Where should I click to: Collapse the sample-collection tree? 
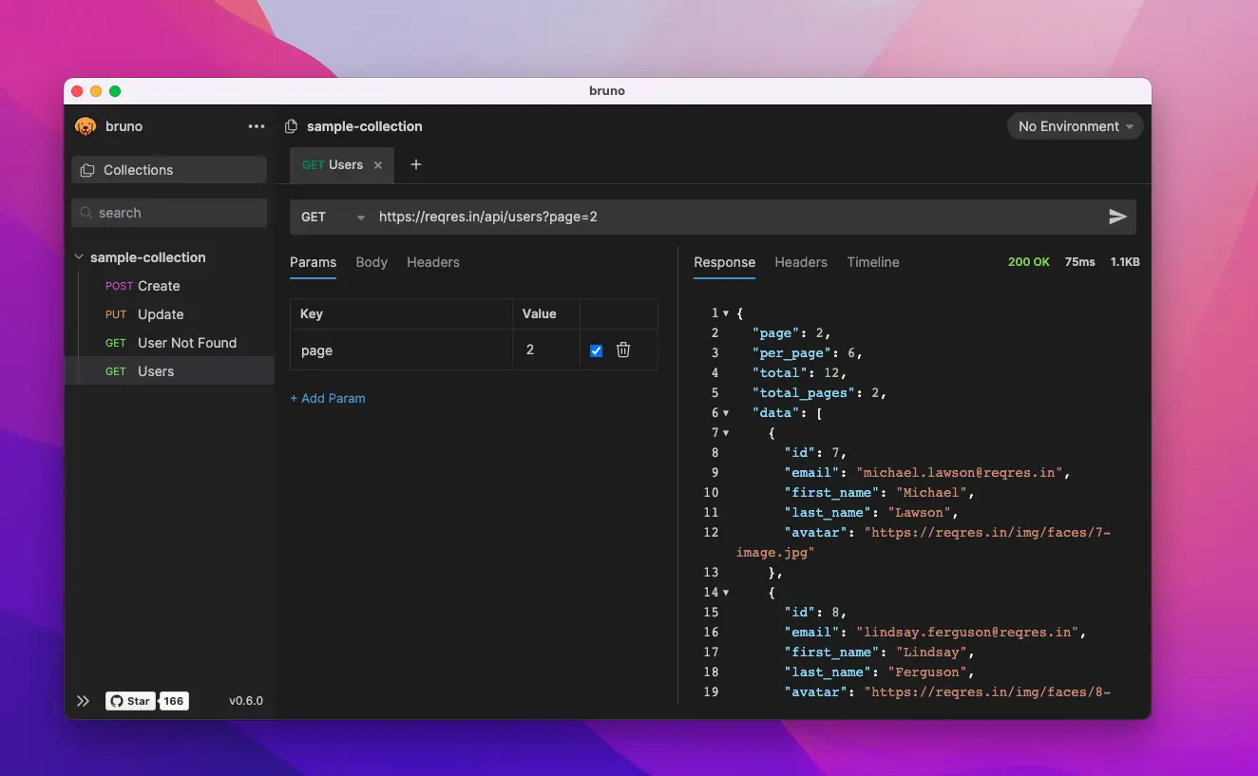click(78, 257)
